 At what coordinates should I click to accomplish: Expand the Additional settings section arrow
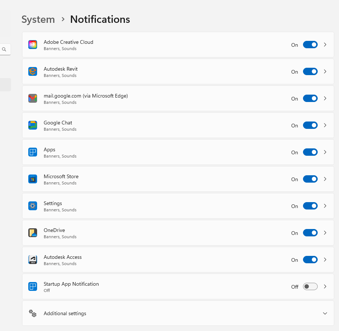pyautogui.click(x=325, y=313)
